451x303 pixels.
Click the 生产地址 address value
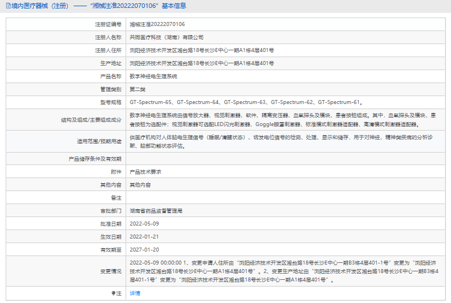pos(201,63)
